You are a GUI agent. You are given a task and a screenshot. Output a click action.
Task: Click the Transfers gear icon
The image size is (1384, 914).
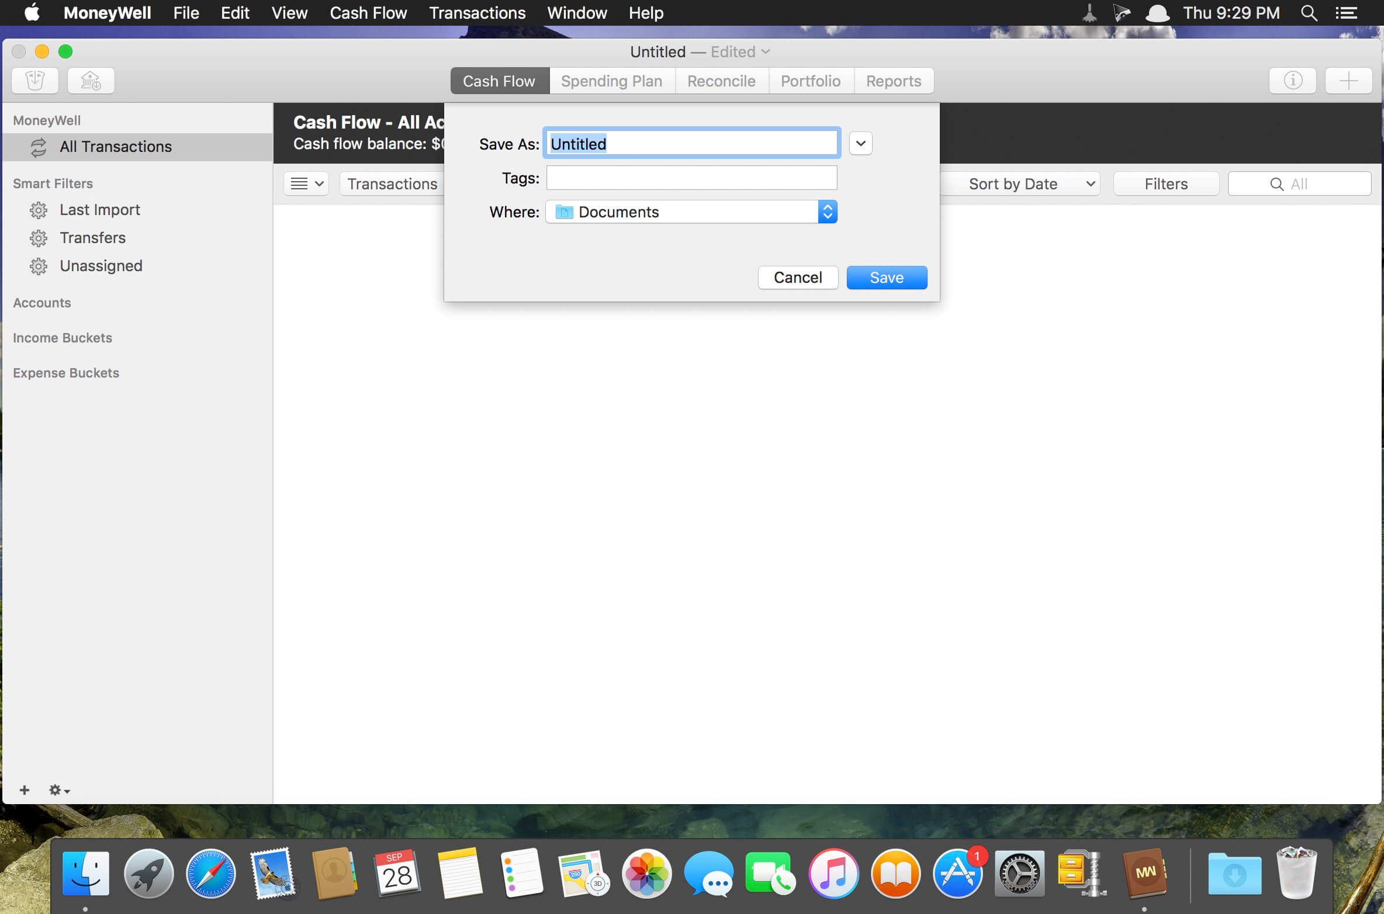click(39, 238)
